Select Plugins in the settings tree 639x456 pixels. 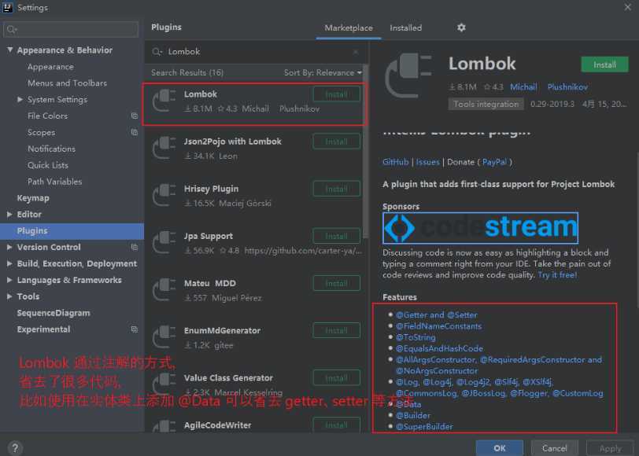pos(72,231)
